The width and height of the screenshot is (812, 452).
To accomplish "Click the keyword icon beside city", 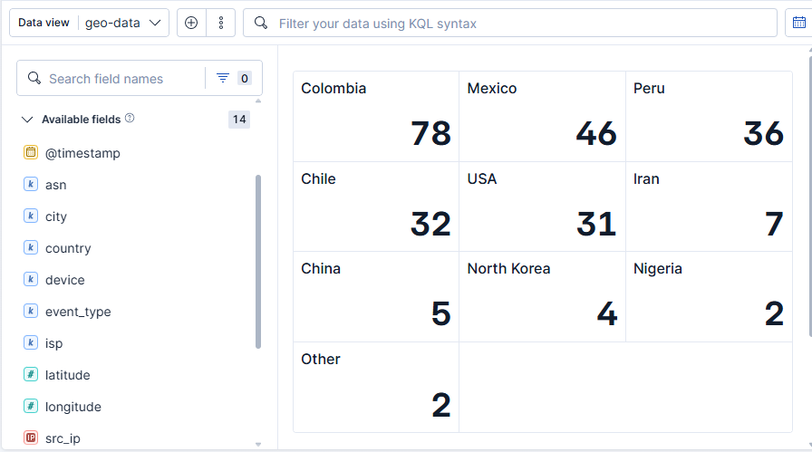I will point(31,216).
